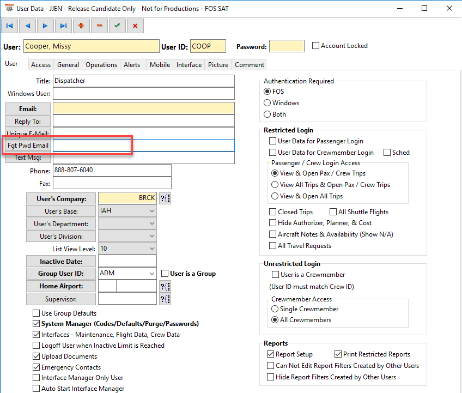The height and width of the screenshot is (393, 462).
Task: Select Windows authentication option
Action: click(268, 103)
